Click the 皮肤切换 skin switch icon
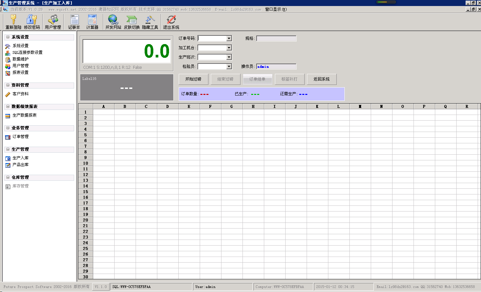Screen dimensions: 481x292 132,22
